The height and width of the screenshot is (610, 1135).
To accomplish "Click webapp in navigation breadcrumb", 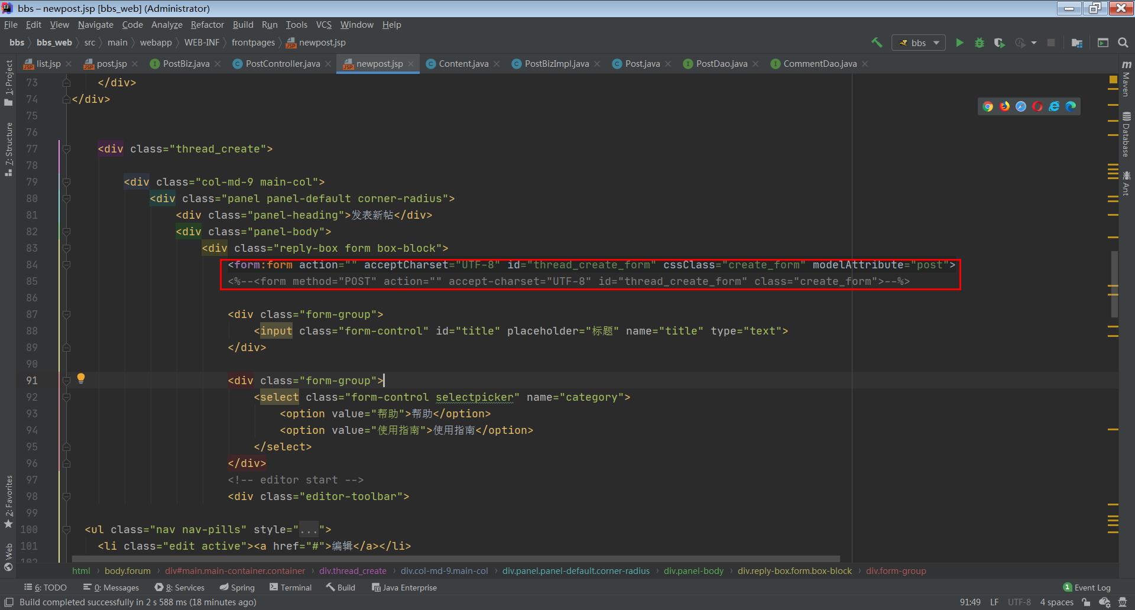I will pos(156,43).
